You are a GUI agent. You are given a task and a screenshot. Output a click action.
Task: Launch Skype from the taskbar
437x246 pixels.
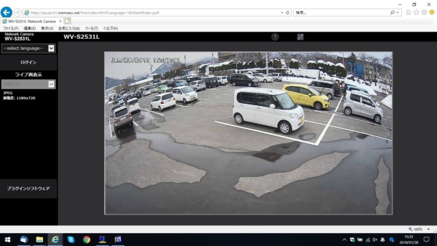point(71,239)
